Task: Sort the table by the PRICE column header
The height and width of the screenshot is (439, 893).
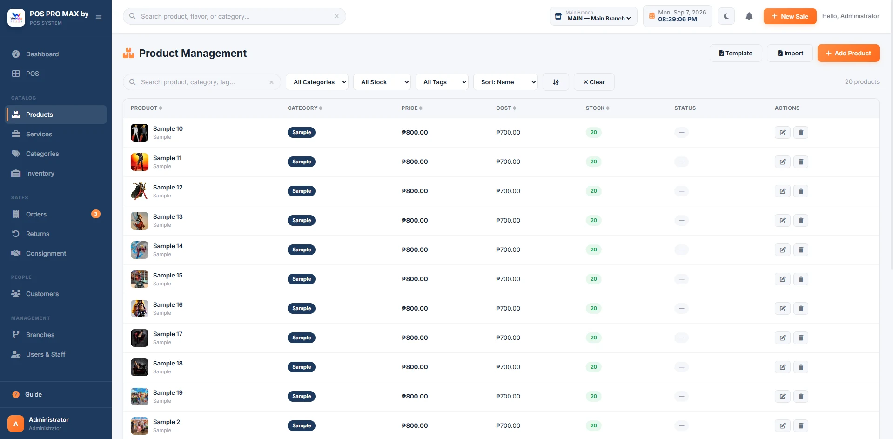Action: (x=412, y=108)
